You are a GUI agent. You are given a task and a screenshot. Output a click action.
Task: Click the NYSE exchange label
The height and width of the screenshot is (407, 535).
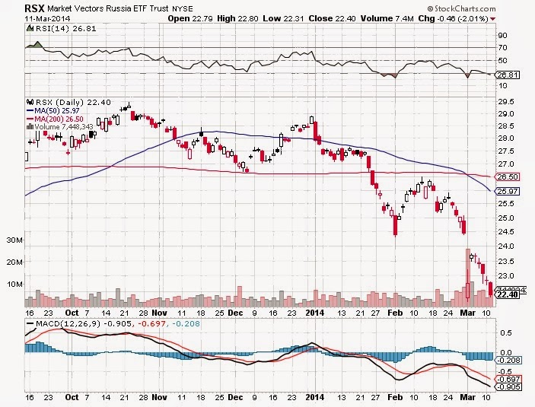click(x=183, y=9)
